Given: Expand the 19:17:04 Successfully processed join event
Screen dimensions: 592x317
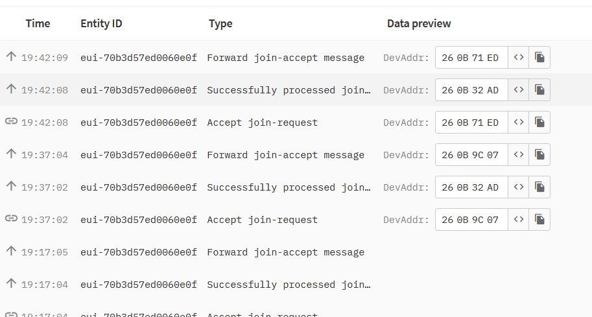Looking at the screenshot, I should 296,285.
